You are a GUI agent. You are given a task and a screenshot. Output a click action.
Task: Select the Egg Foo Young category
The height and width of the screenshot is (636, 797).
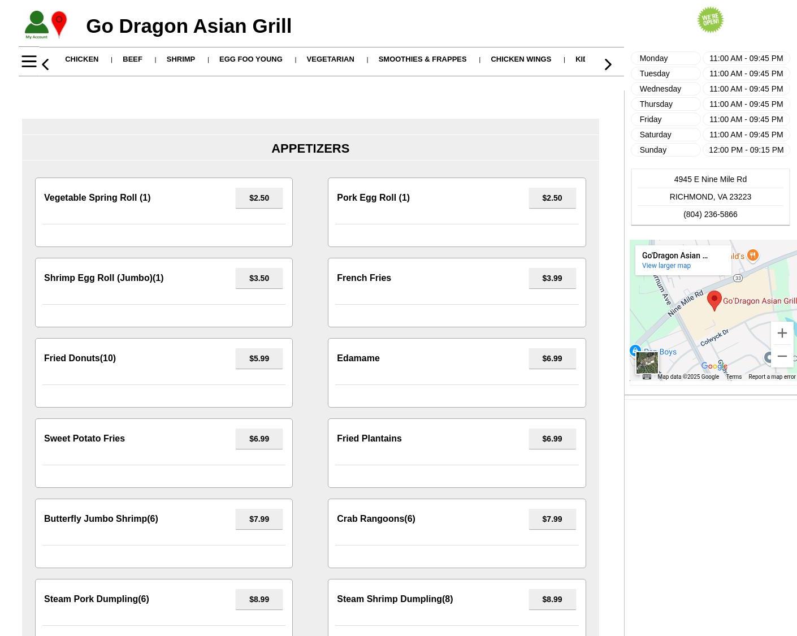[250, 59]
